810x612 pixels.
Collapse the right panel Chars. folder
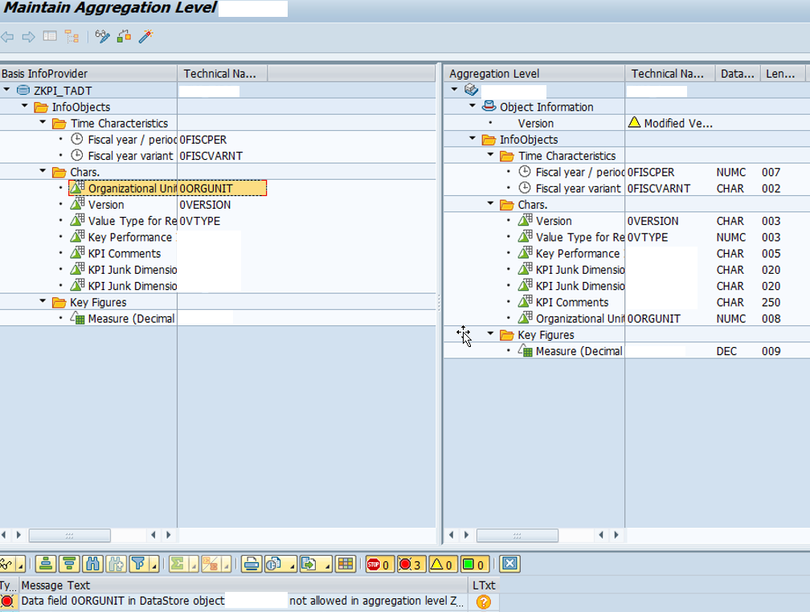pyautogui.click(x=490, y=203)
